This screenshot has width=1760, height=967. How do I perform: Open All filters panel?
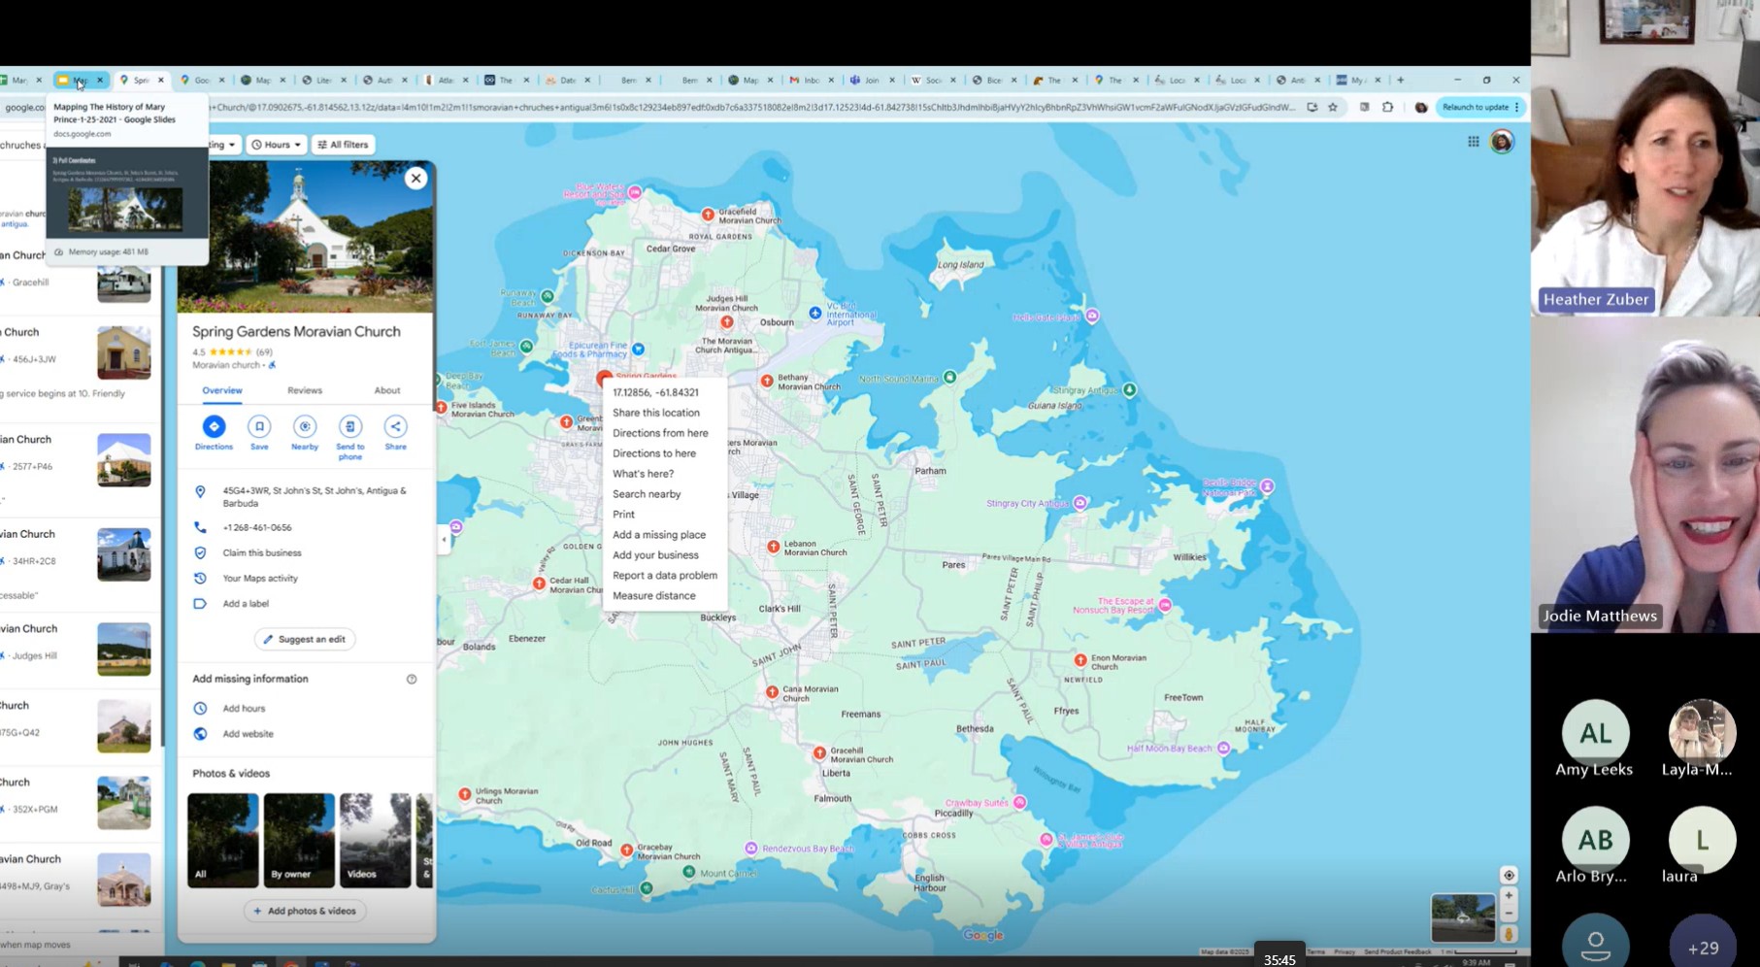343,145
